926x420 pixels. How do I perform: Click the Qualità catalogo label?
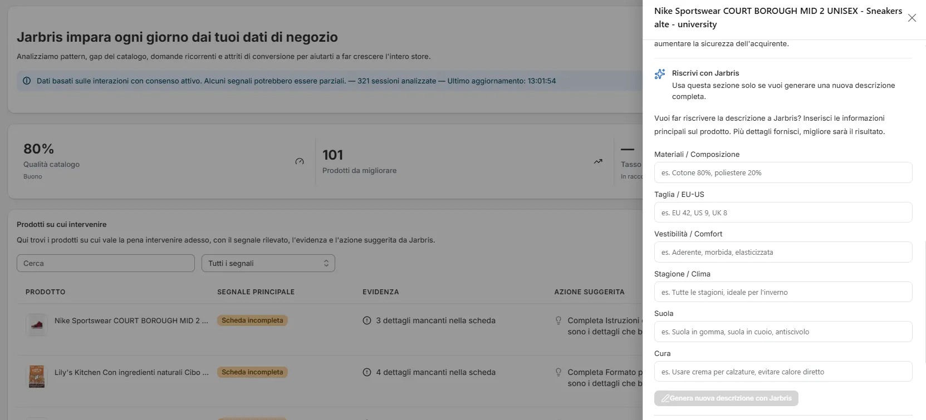pyautogui.click(x=51, y=165)
